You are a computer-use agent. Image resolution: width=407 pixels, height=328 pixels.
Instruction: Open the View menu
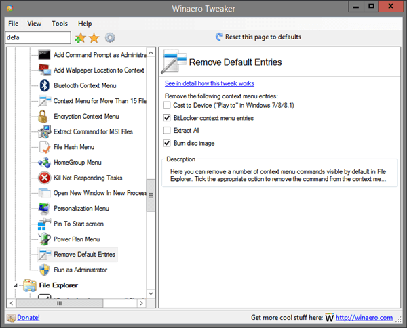pos(35,24)
